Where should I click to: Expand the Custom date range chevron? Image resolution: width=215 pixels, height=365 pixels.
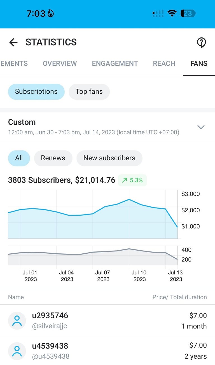pos(201,127)
